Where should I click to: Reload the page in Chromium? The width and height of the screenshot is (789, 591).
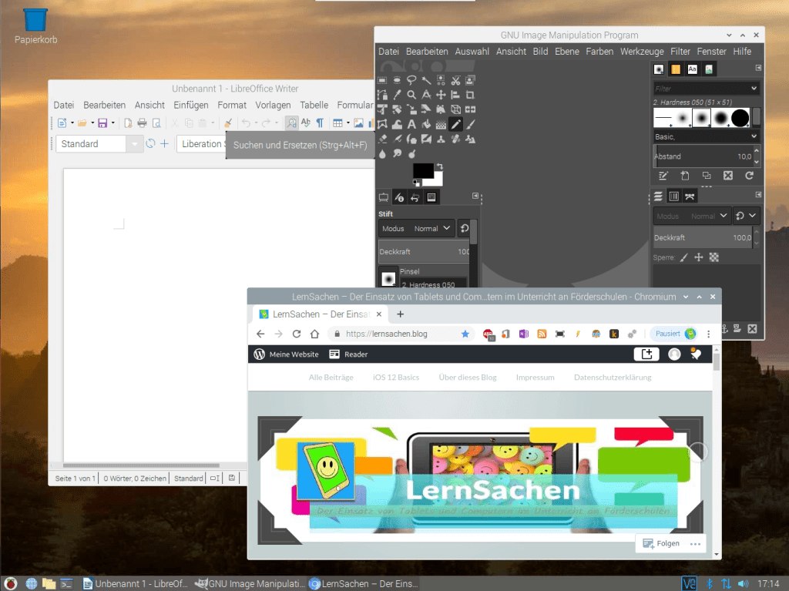pos(296,334)
